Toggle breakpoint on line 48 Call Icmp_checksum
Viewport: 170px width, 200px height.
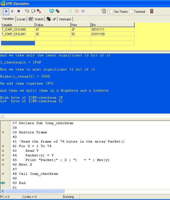point(3,174)
